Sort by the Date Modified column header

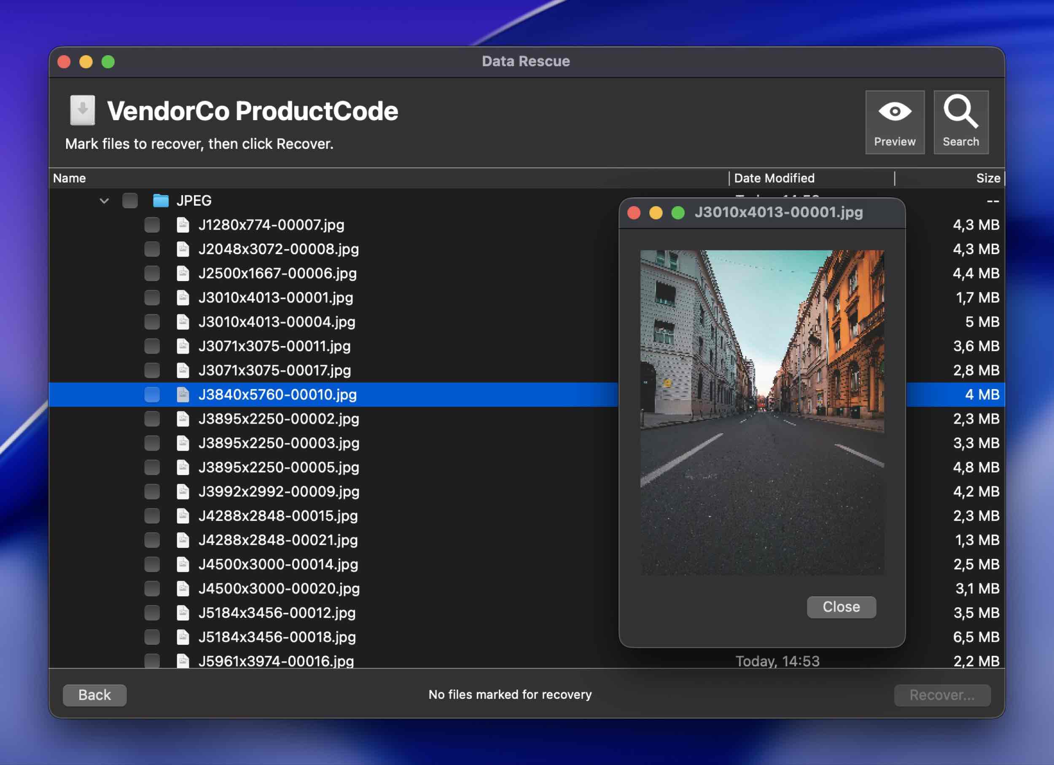coord(774,178)
